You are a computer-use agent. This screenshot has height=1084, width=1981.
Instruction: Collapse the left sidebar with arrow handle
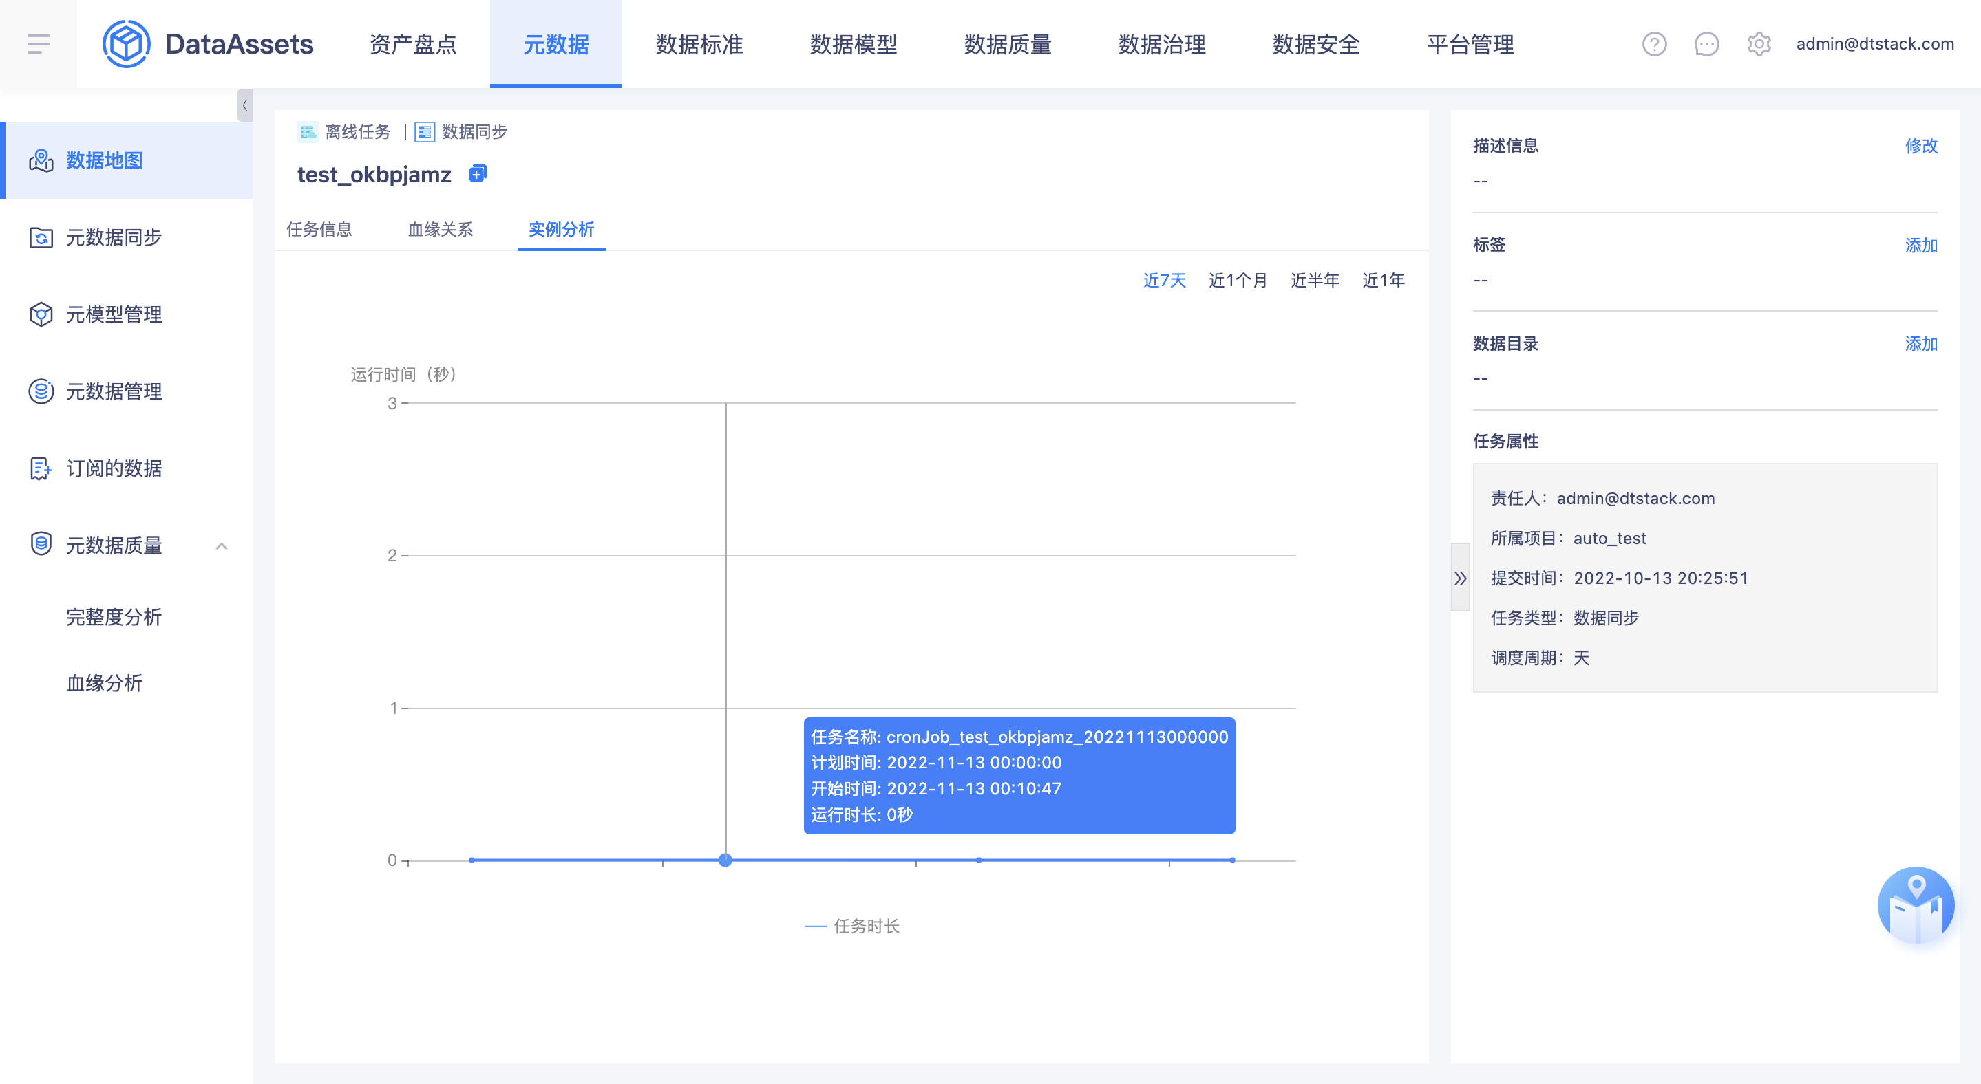(x=244, y=105)
